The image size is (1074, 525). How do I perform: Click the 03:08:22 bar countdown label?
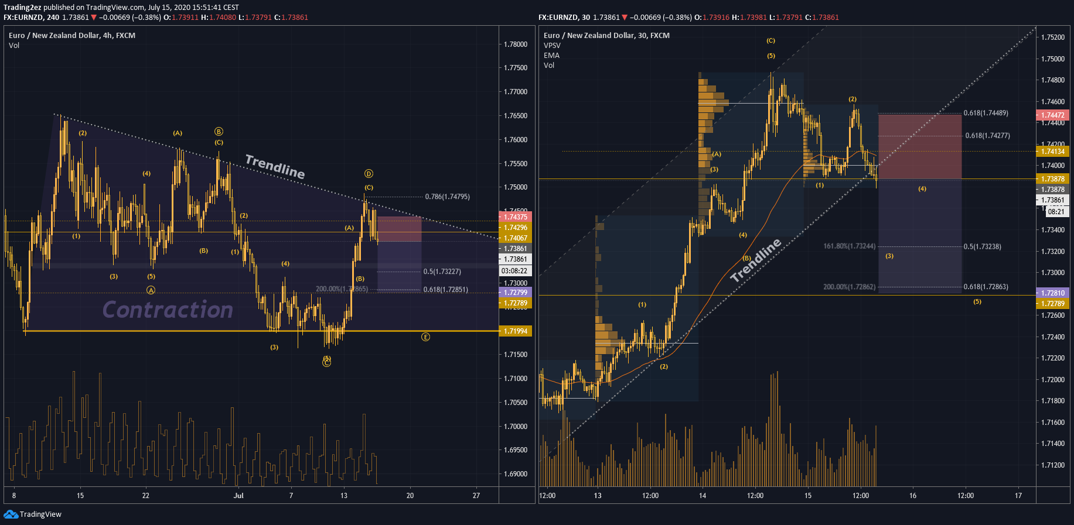pos(515,271)
